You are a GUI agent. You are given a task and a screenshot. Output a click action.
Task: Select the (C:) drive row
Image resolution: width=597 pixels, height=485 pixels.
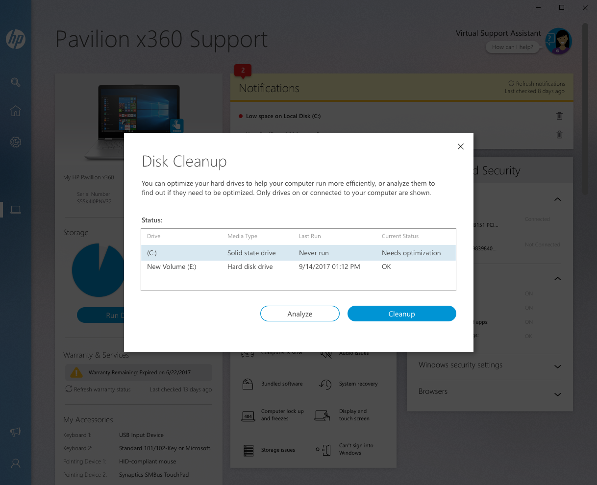(298, 253)
